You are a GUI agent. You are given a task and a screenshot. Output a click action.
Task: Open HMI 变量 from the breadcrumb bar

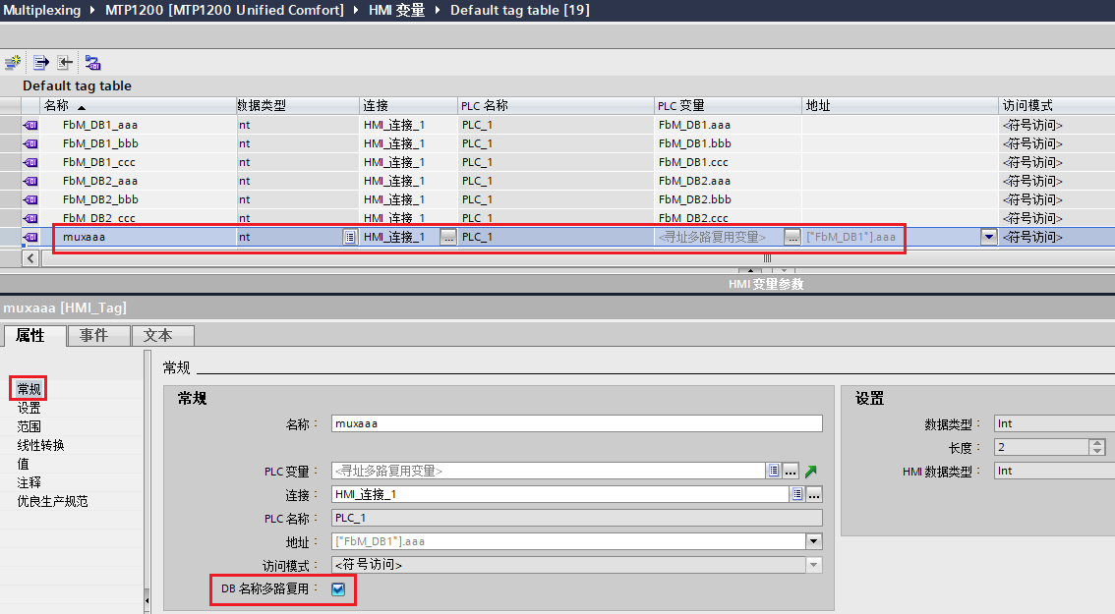[397, 11]
